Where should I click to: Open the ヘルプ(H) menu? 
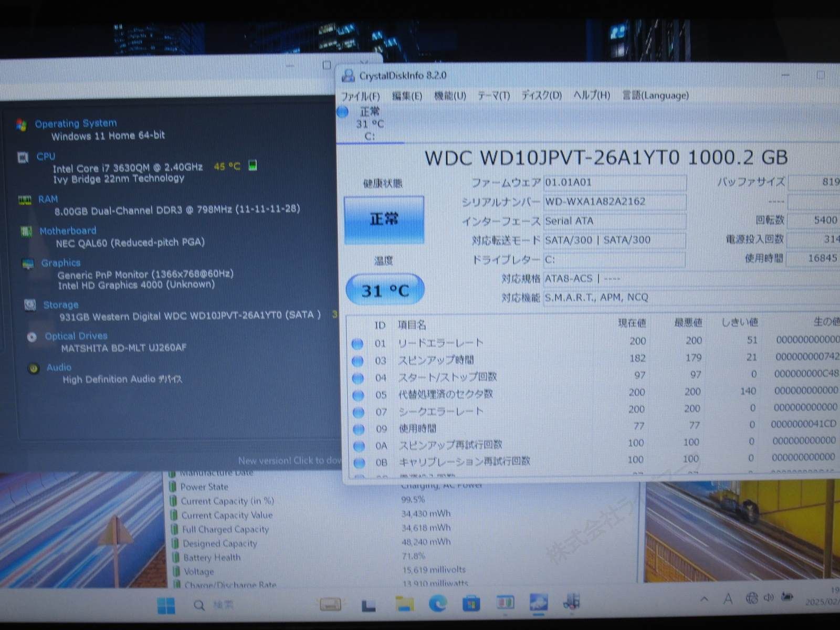592,95
